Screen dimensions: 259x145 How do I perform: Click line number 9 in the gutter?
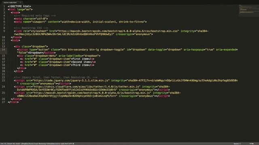[4, 31]
